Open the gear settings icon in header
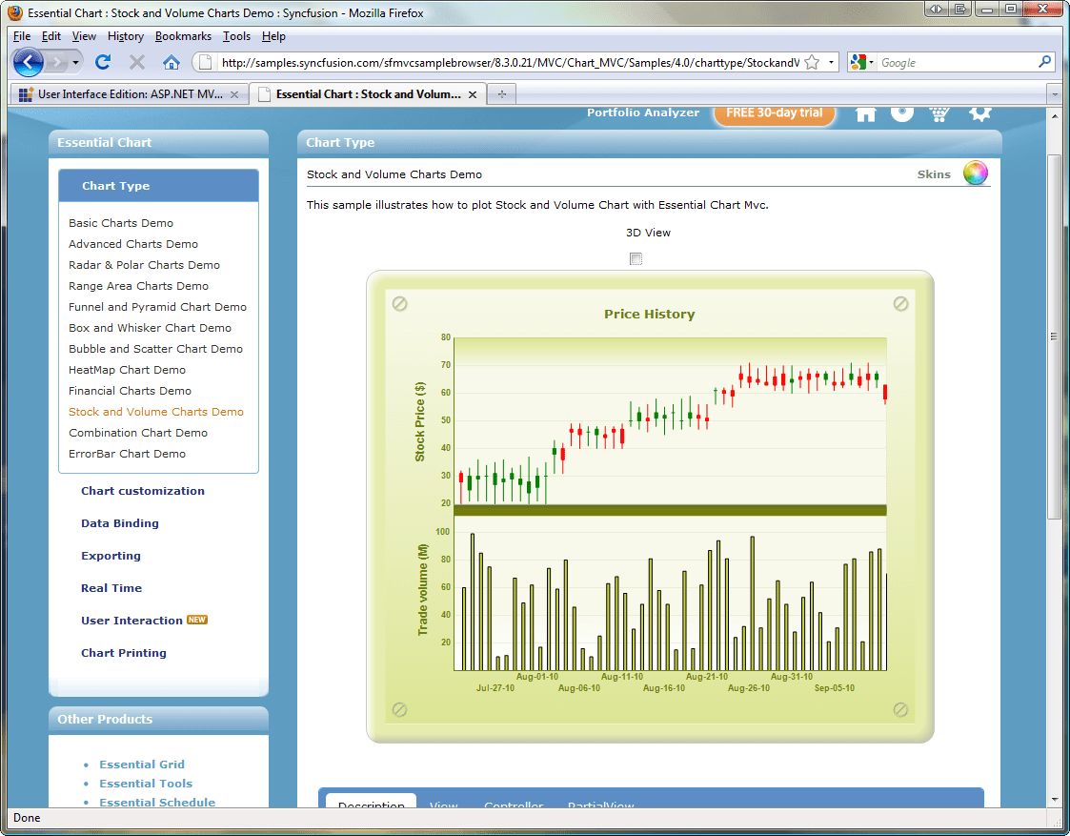1070x836 pixels. (979, 113)
